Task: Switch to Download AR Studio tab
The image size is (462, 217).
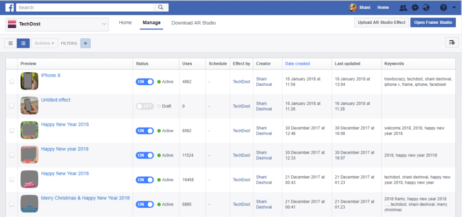Action: 193,23
